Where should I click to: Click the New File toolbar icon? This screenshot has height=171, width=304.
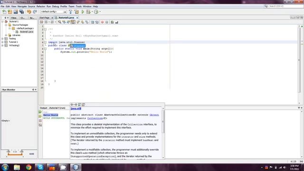click(4, 12)
